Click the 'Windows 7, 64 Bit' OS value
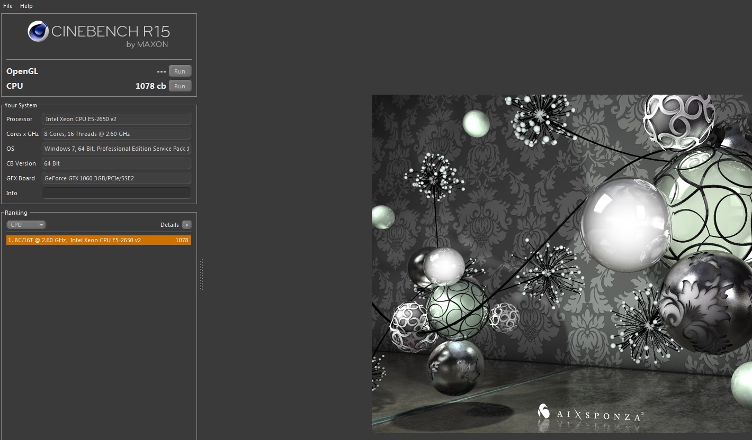The width and height of the screenshot is (752, 440). coord(117,149)
